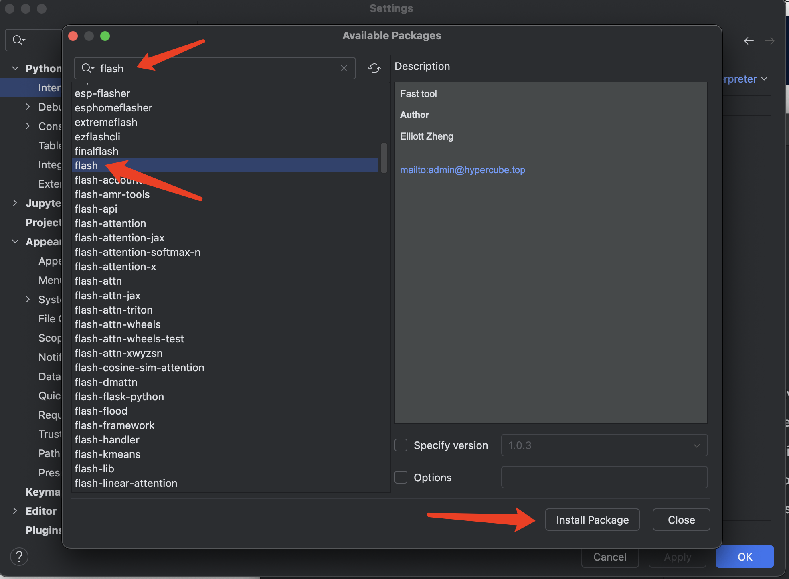Click the back navigation arrow
Viewport: 789px width, 579px height.
pyautogui.click(x=749, y=40)
